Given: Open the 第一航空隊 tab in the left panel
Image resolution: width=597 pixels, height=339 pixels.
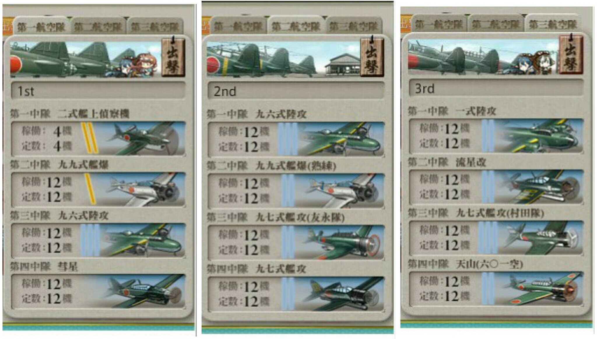Looking at the screenshot, I should pos(41,27).
